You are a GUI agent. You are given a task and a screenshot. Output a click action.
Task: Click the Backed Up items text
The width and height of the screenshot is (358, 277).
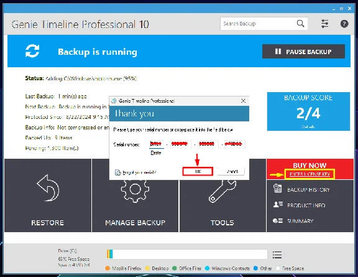(48, 138)
